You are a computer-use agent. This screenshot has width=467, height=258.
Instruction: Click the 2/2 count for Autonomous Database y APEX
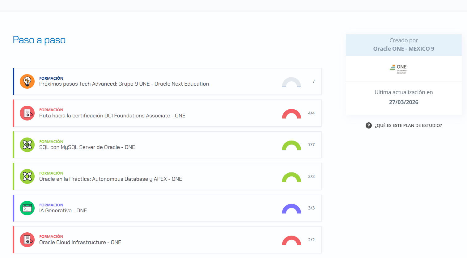[x=312, y=176]
